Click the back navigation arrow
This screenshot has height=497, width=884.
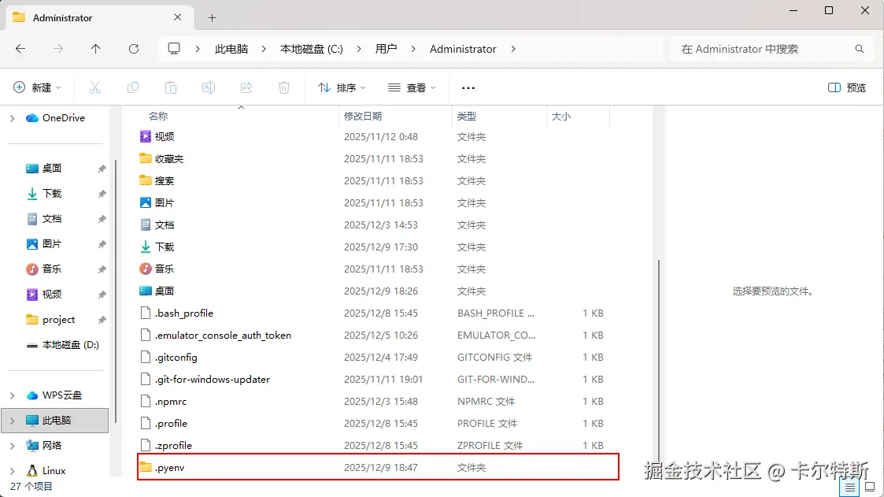[x=20, y=48]
